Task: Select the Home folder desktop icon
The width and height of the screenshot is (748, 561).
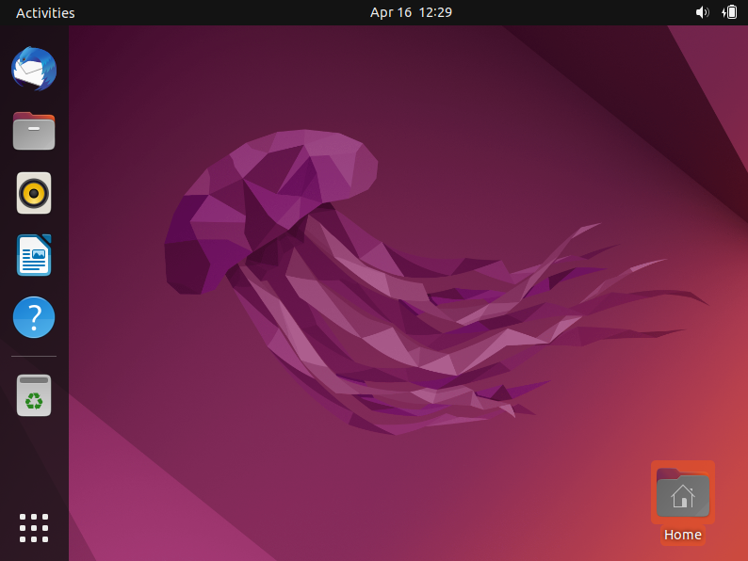Action: (x=683, y=493)
